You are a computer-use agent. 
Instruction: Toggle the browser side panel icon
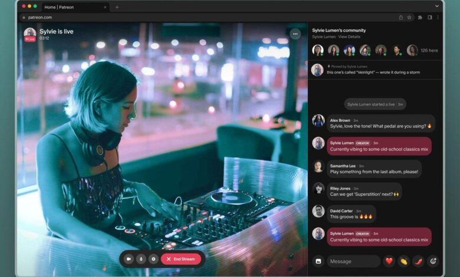[429, 17]
